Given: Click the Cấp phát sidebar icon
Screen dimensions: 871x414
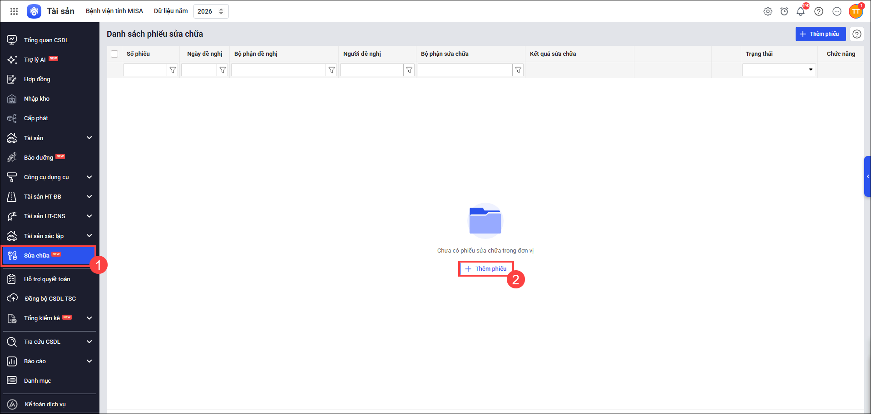Looking at the screenshot, I should click(12, 118).
